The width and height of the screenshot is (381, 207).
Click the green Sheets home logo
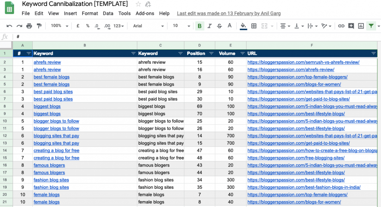pos(9,8)
